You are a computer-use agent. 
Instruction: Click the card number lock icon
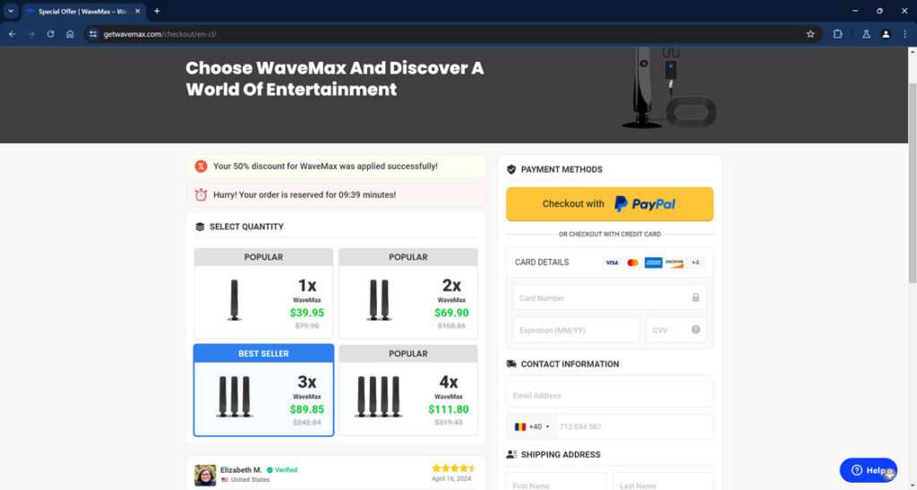coord(695,297)
